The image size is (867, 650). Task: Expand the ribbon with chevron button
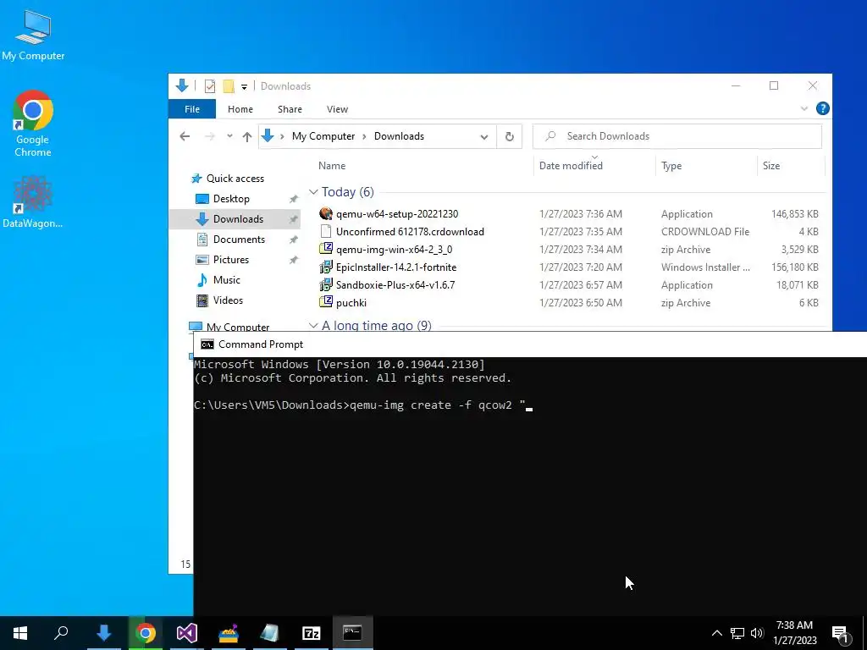804,109
